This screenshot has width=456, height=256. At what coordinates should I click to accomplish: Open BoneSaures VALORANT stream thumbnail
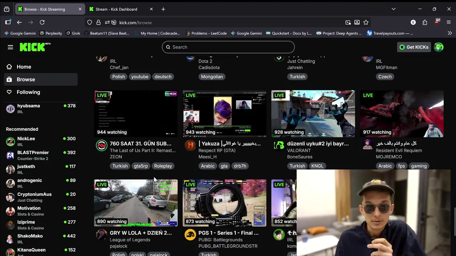pyautogui.click(x=313, y=114)
